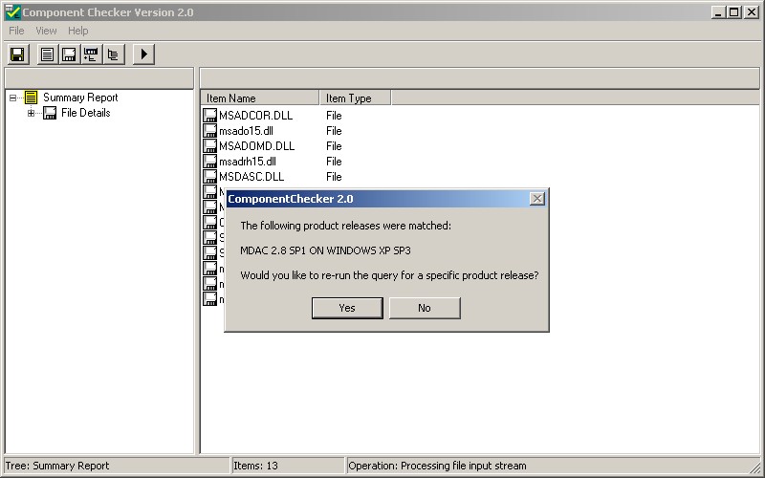Sort by the Item Type column header

pos(355,98)
